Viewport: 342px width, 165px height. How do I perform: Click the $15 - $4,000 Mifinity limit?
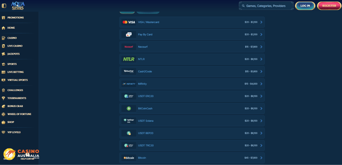click(251, 84)
